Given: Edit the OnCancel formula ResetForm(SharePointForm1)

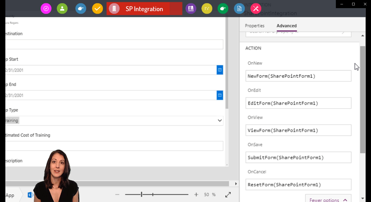Looking at the screenshot, I should click(x=298, y=184).
